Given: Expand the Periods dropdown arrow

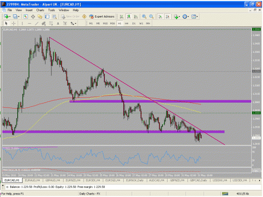Looking at the screenshot, I should tap(188, 17).
